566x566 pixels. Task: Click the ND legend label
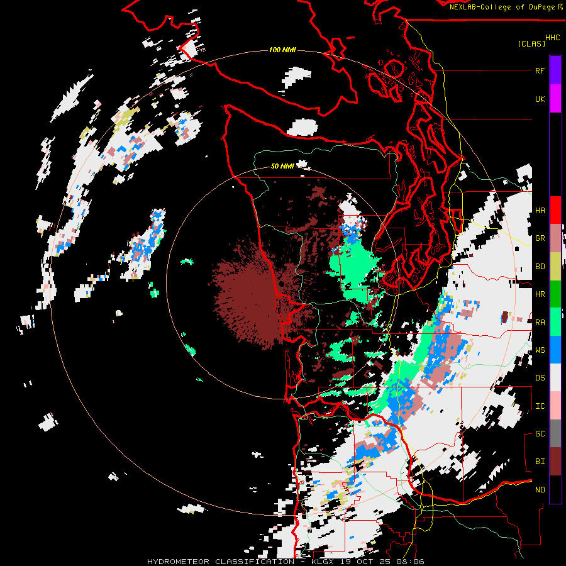[x=540, y=490]
